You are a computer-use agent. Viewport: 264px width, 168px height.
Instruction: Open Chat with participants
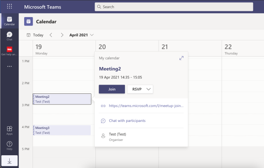tap(127, 121)
